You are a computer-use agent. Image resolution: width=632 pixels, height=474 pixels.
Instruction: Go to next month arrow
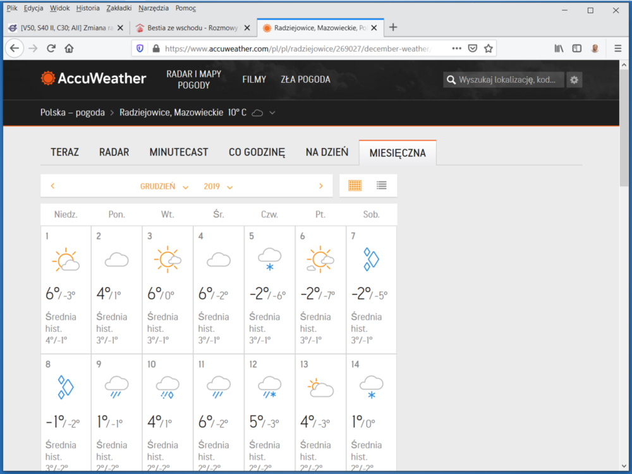coord(321,186)
